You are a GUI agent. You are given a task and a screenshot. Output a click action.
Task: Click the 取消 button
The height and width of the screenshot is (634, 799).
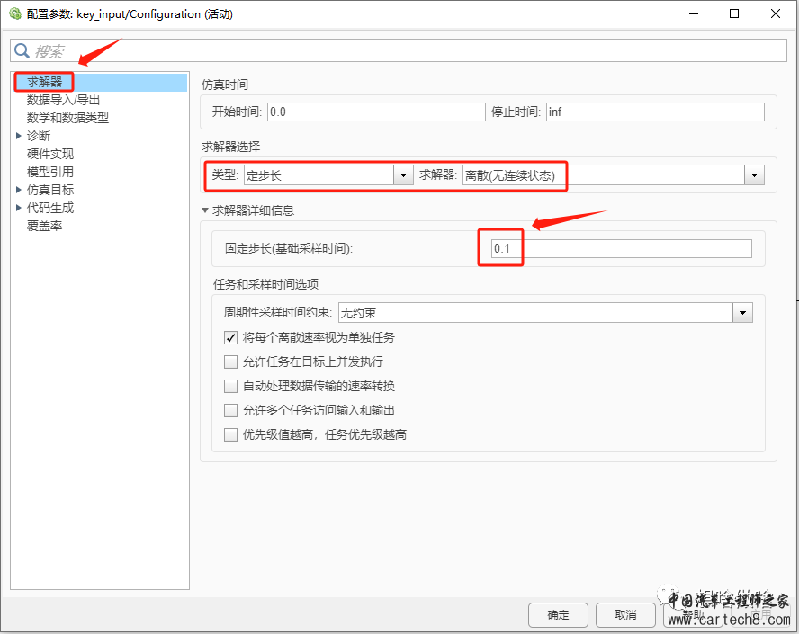pyautogui.click(x=625, y=614)
